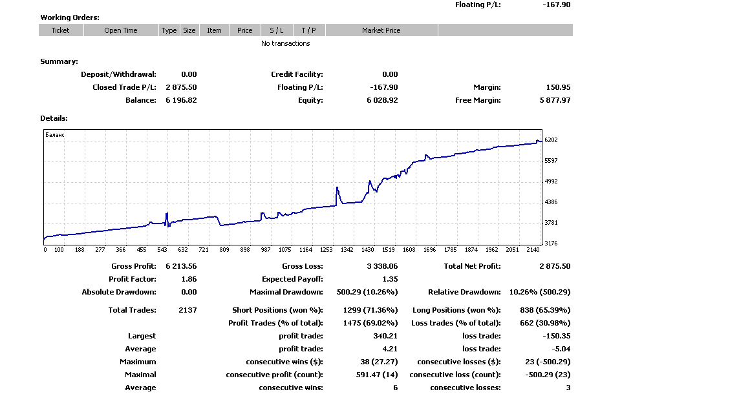Click the Equity value 6 028.92
739x394 pixels.
point(382,100)
